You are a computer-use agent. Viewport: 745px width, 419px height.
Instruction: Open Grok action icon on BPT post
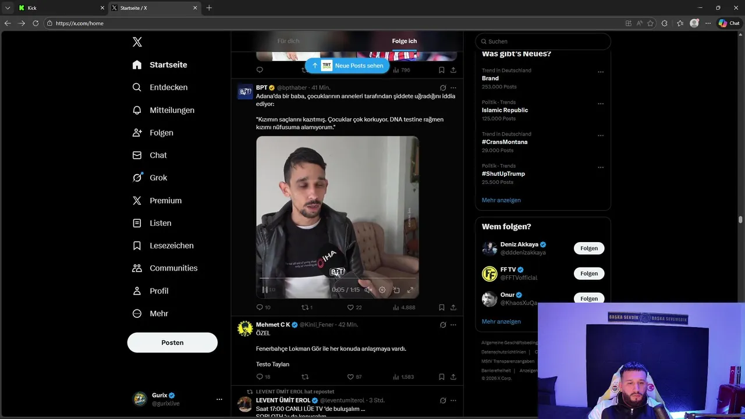pyautogui.click(x=443, y=88)
